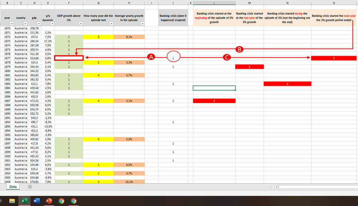This screenshot has height=206, width=358.
Task: Open the year column filter dropdown
Action: tap(11, 24)
